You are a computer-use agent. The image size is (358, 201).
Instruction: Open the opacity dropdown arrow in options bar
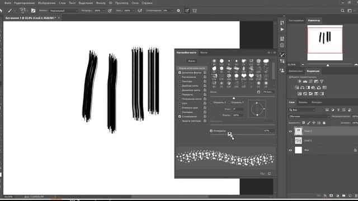[103, 11]
